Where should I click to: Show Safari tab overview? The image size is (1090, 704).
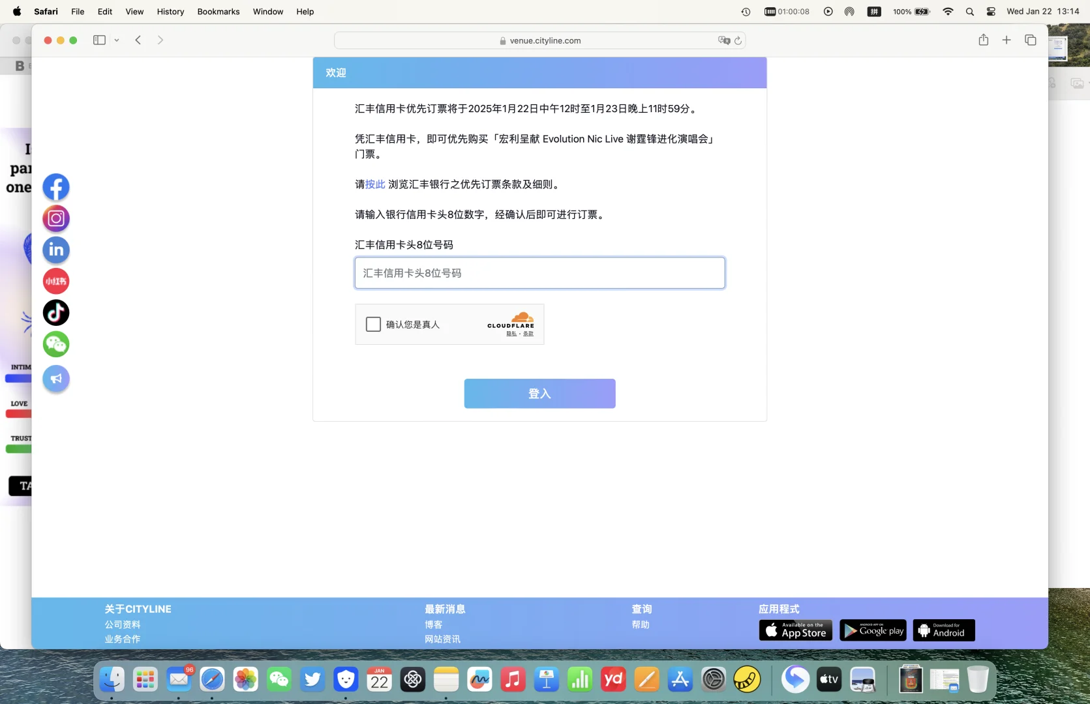coord(1031,40)
